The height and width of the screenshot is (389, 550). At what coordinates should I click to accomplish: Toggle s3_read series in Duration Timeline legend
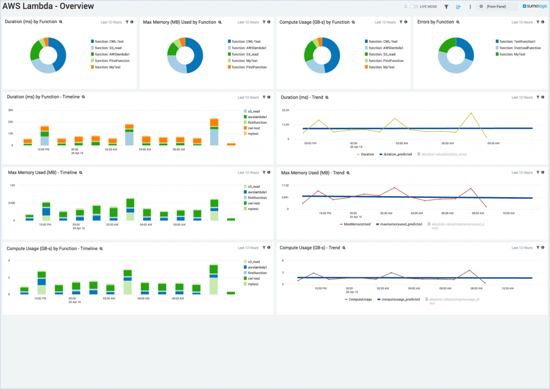(x=252, y=111)
